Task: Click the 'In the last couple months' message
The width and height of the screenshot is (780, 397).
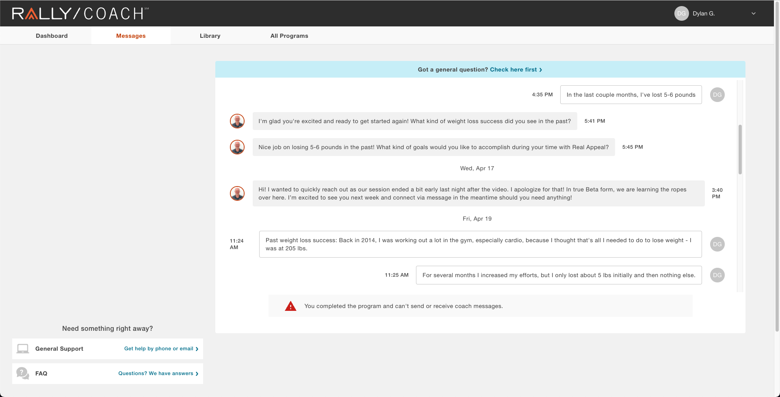Action: (x=631, y=95)
